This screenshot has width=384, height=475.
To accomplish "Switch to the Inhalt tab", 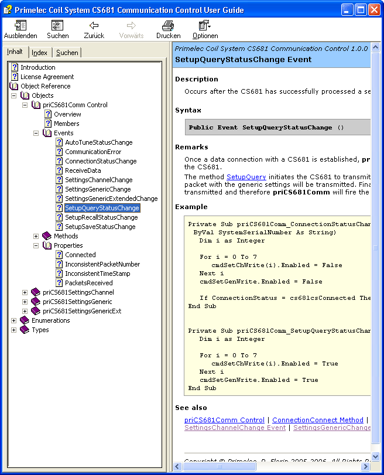I will click(x=15, y=52).
